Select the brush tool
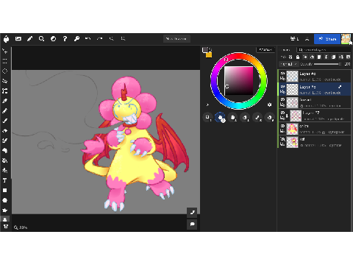The image size is (353, 265). pos(5,121)
